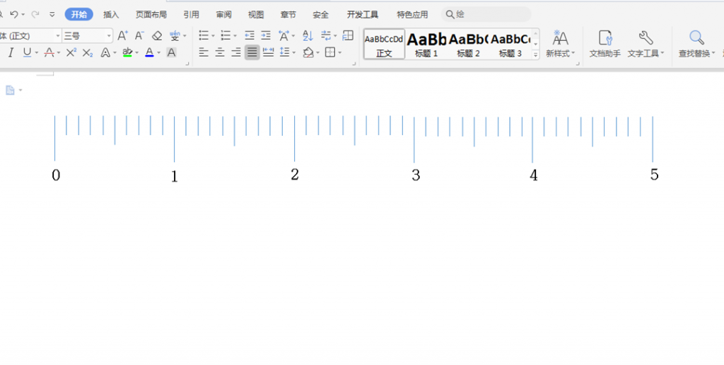Increase paragraph indent
This screenshot has height=365, width=724.
tap(266, 35)
